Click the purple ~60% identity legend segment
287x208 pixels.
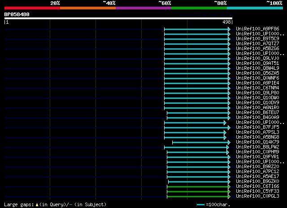coord(143,8)
